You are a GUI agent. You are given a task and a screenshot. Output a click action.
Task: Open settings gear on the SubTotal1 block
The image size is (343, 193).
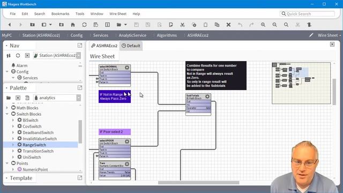pos(207,96)
